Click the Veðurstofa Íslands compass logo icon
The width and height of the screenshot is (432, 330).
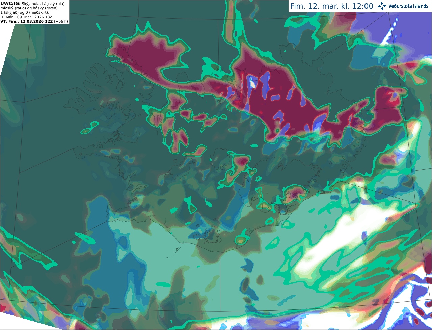[382, 6]
